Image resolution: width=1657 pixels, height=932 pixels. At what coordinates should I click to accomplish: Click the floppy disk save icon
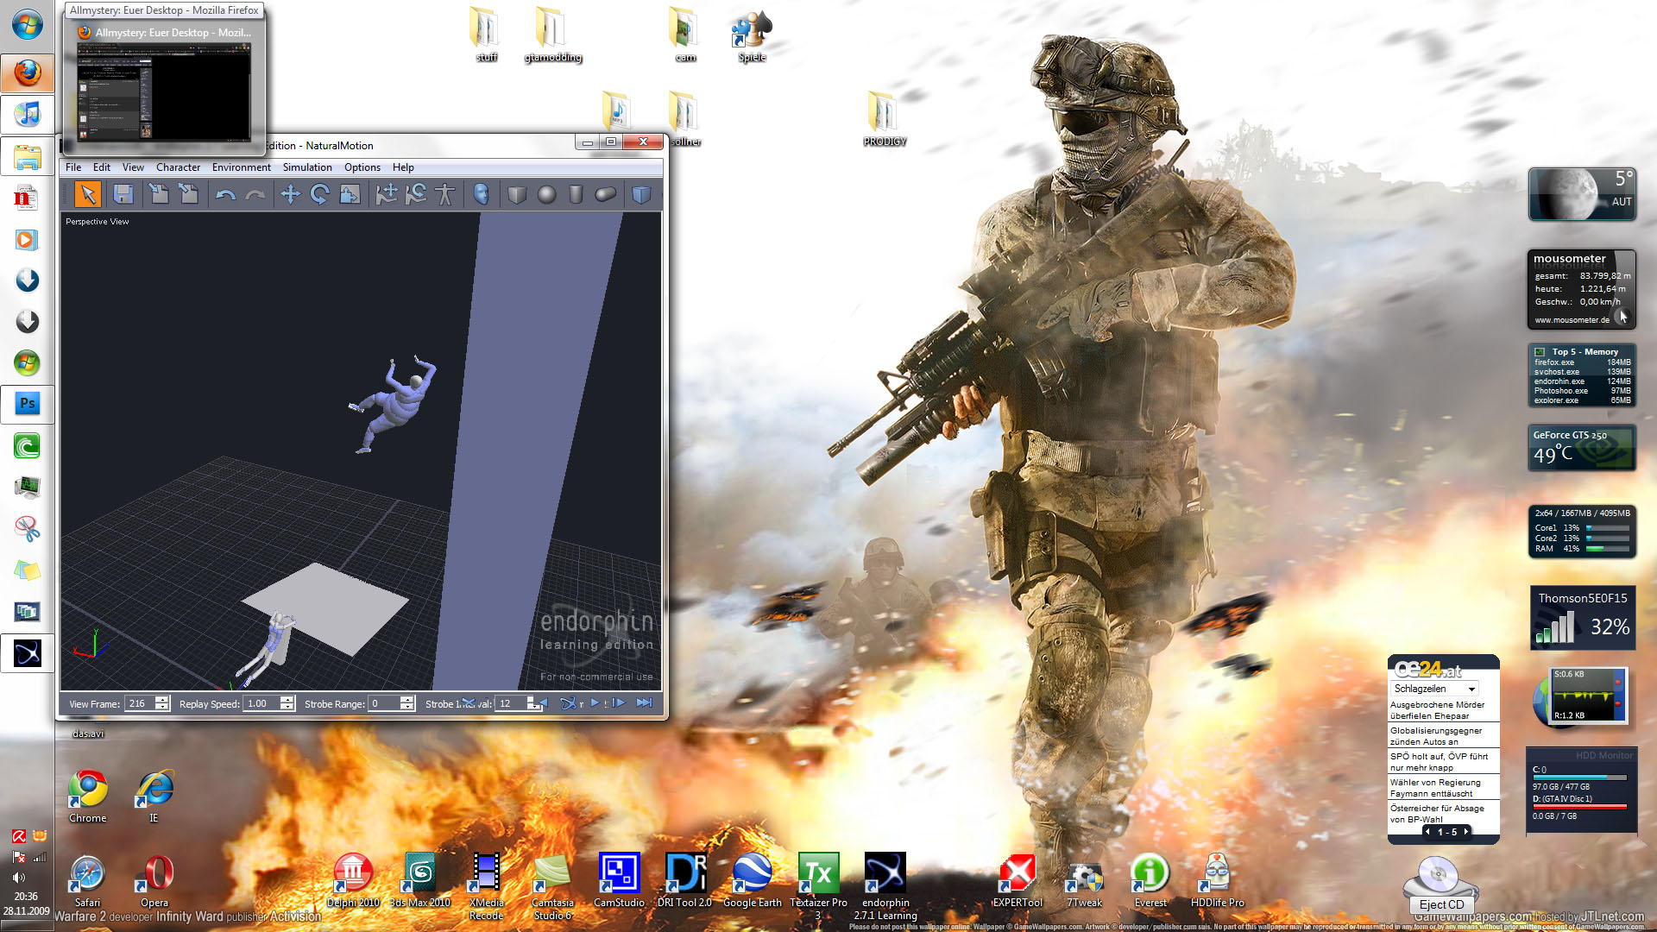[x=123, y=194]
